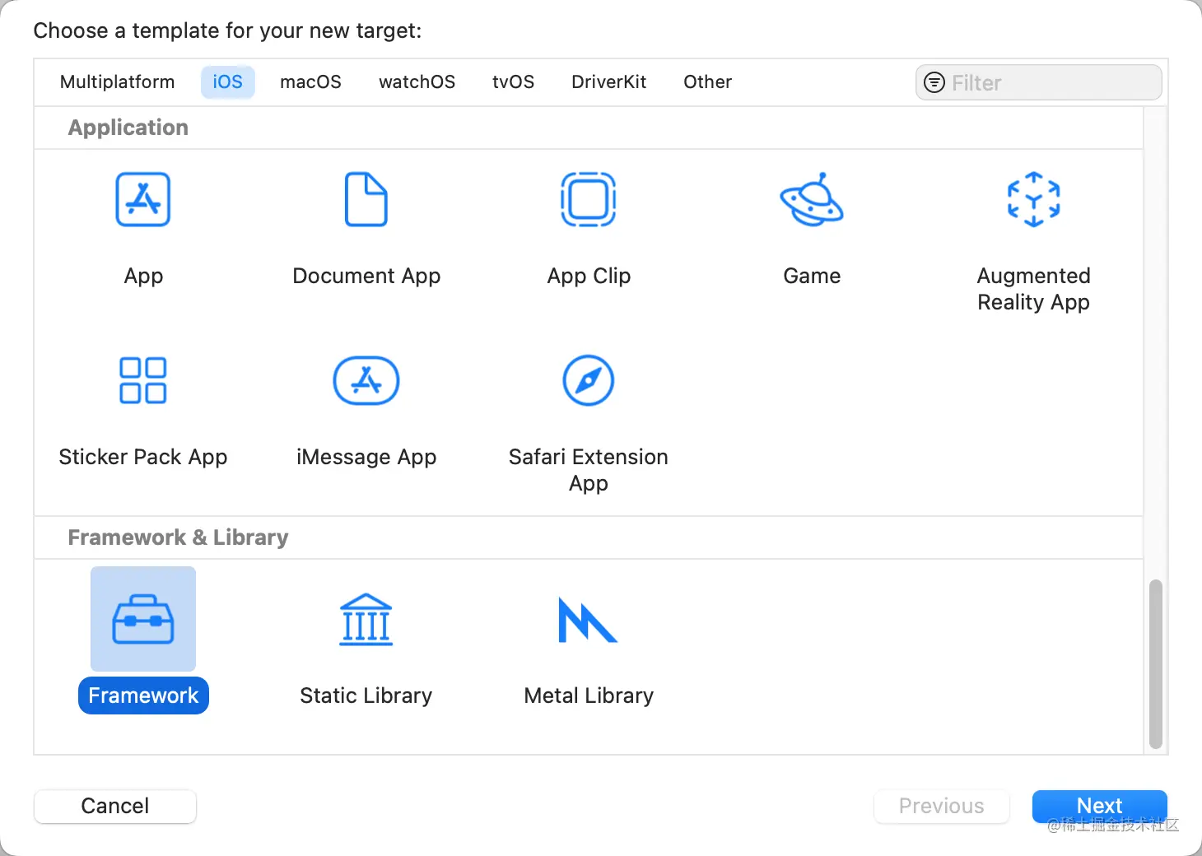The height and width of the screenshot is (856, 1202).
Task: Click the Safari Extension App label
Action: pyautogui.click(x=589, y=470)
